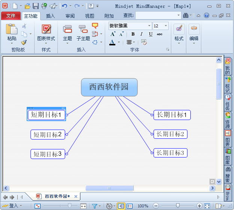This screenshot has width=234, height=210.
Task: Select the 短期目标2 topic
Action: (x=48, y=135)
